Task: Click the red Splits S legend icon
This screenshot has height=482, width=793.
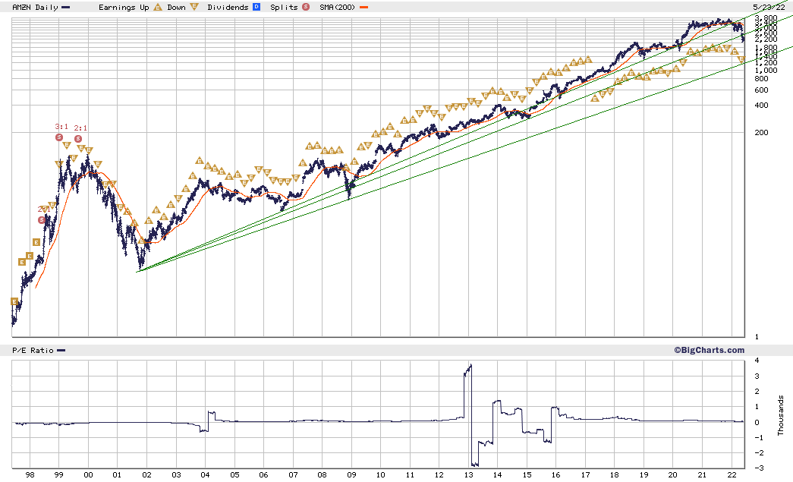Action: click(x=306, y=7)
